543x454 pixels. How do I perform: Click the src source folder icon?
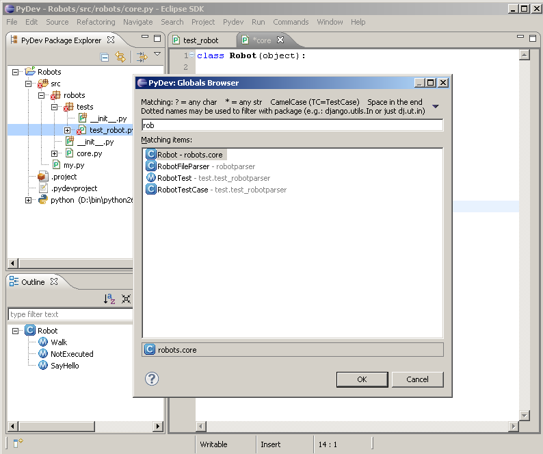(42, 84)
